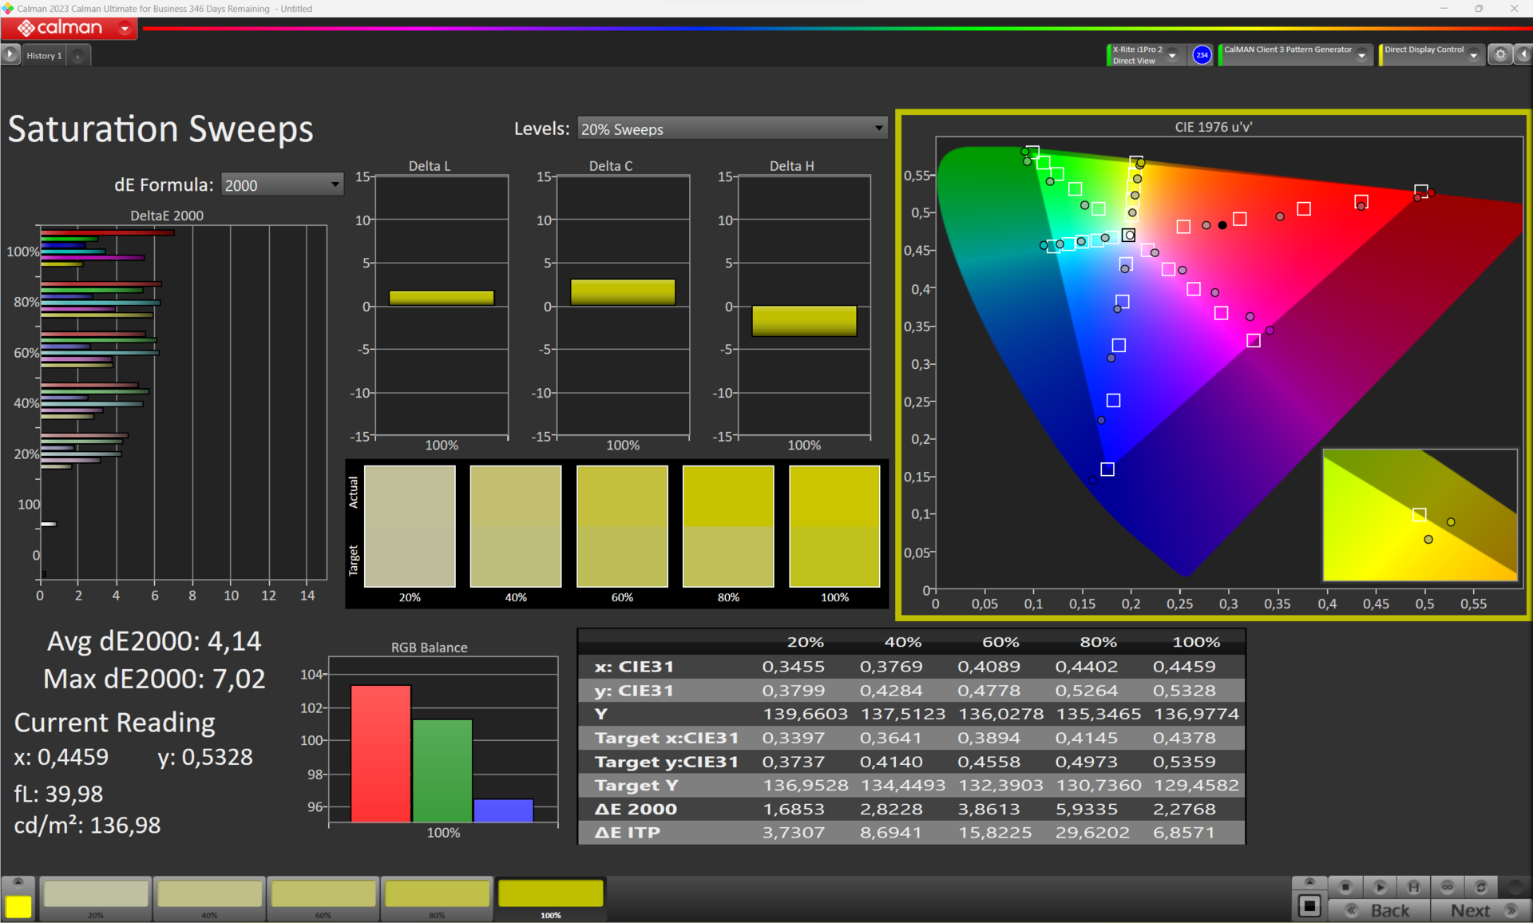Select the 20% saturation swatch in the bottom strip
Viewport: 1533px width, 923px height.
[96, 896]
